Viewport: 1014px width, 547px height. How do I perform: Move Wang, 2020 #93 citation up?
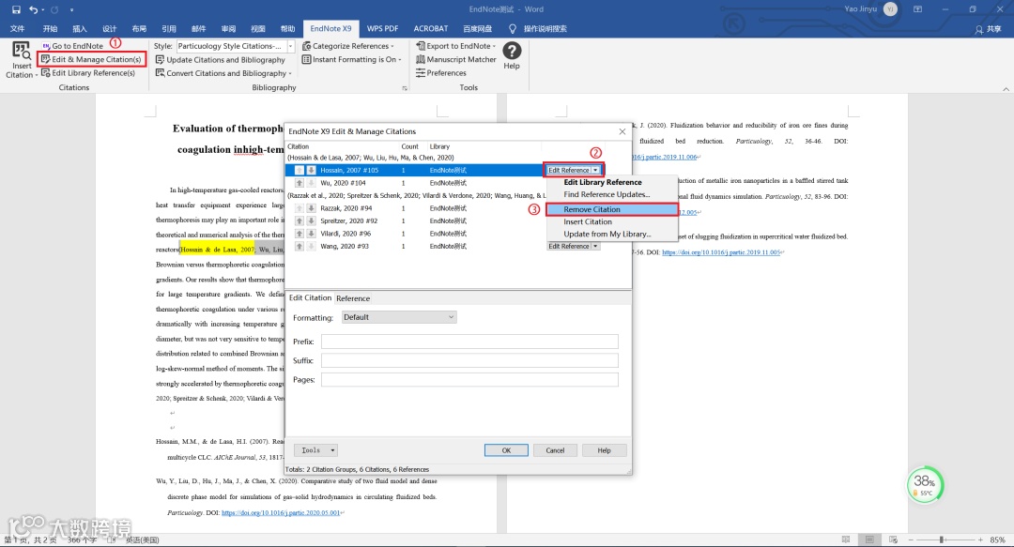(x=300, y=247)
